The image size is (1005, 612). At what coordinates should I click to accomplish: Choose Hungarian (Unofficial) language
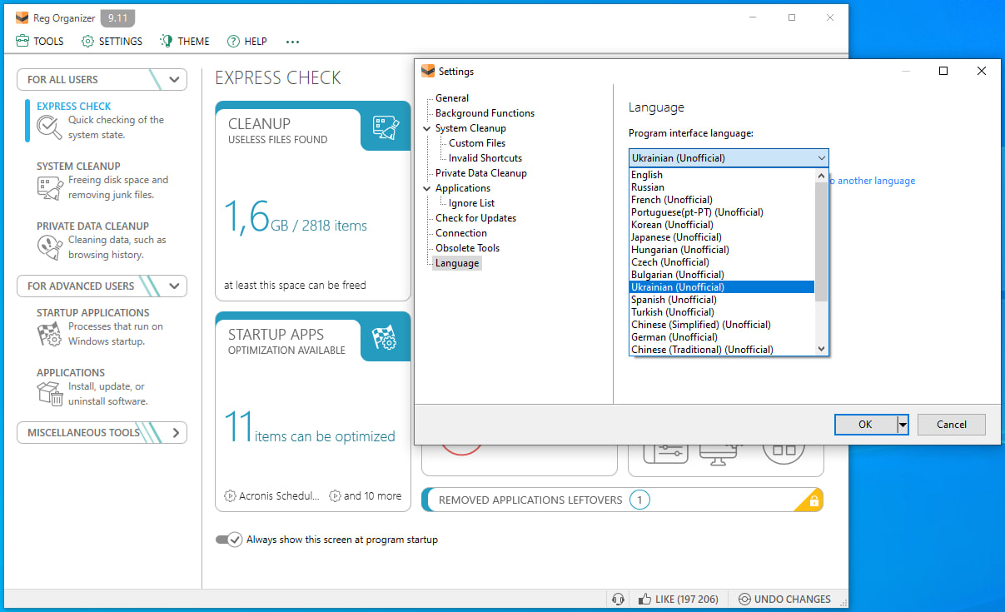coord(722,250)
